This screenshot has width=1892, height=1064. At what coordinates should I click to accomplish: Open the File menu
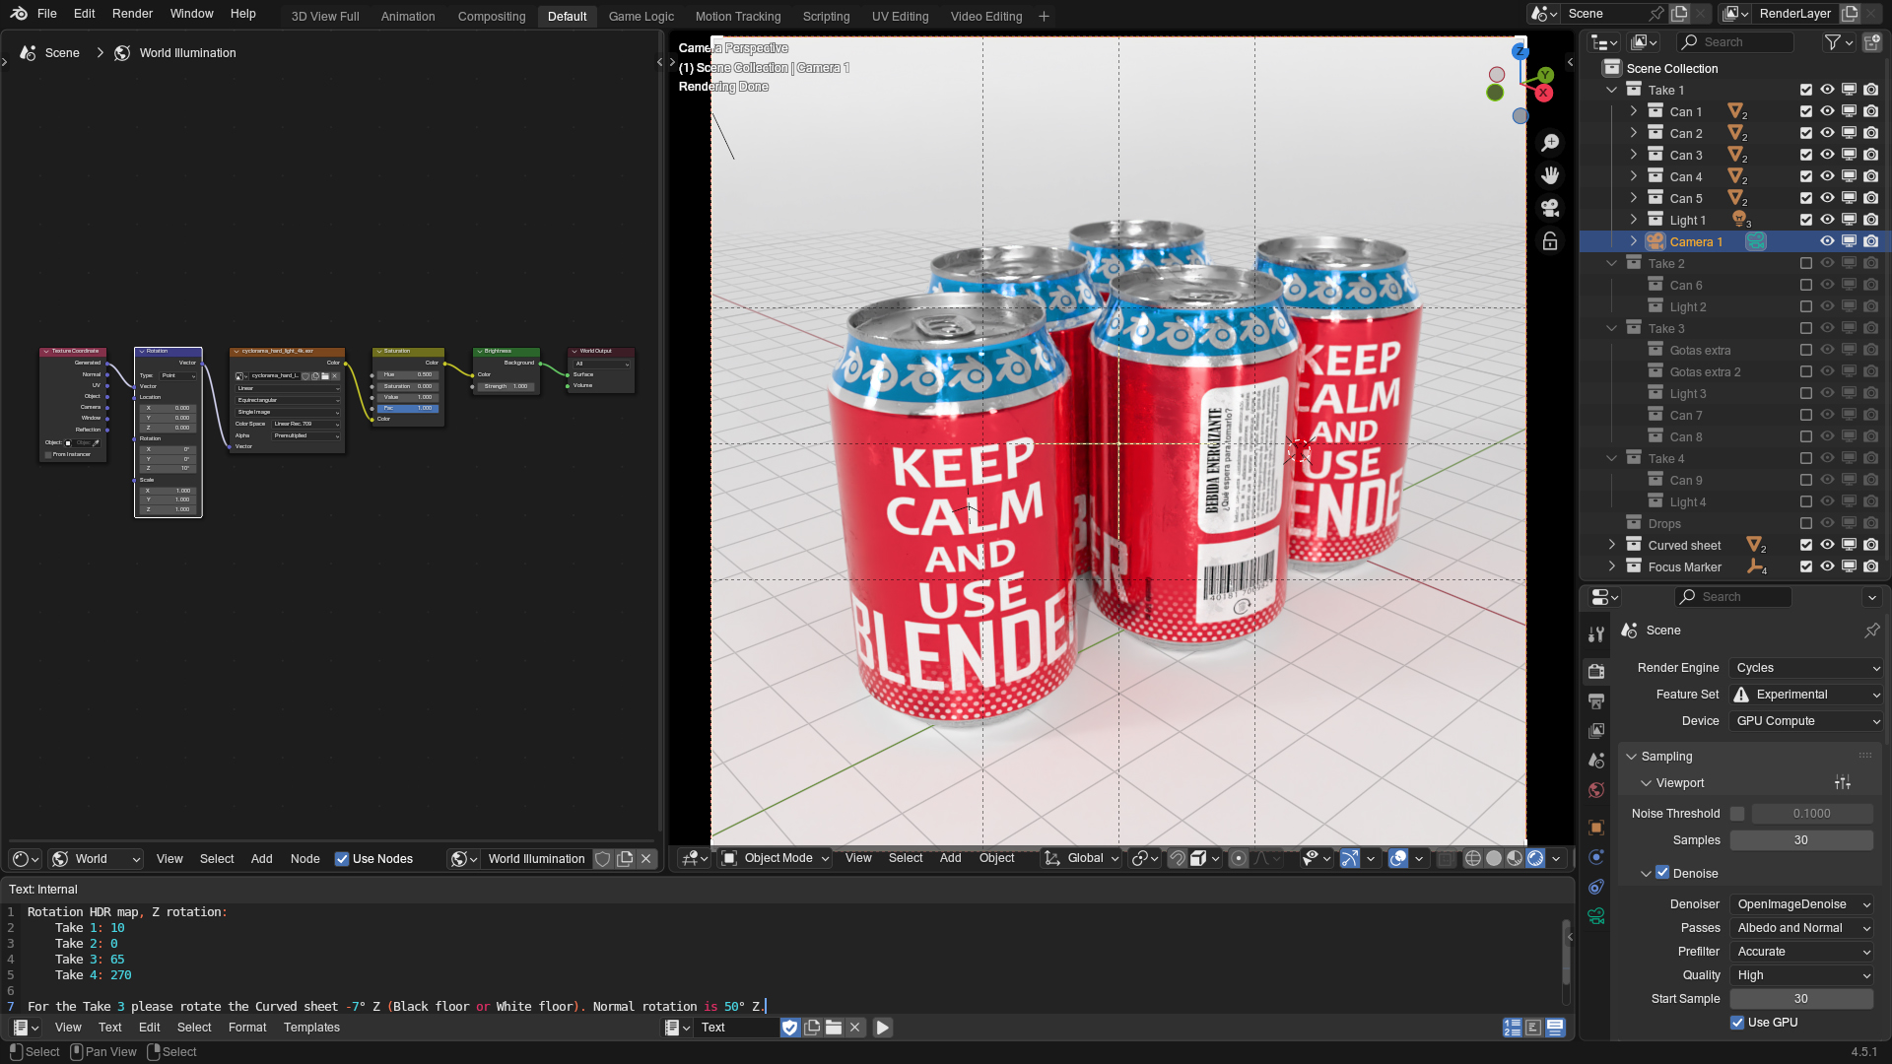pos(46,14)
